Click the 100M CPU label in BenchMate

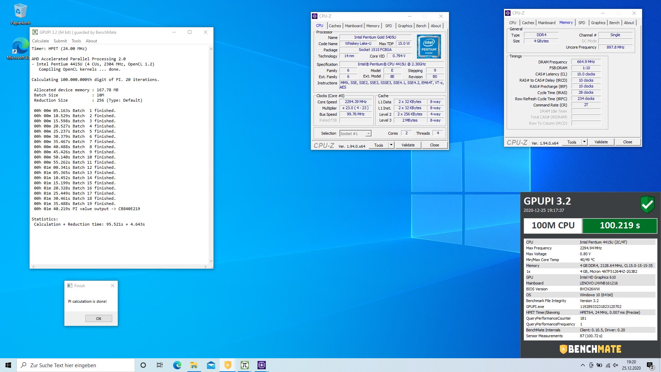tap(553, 226)
